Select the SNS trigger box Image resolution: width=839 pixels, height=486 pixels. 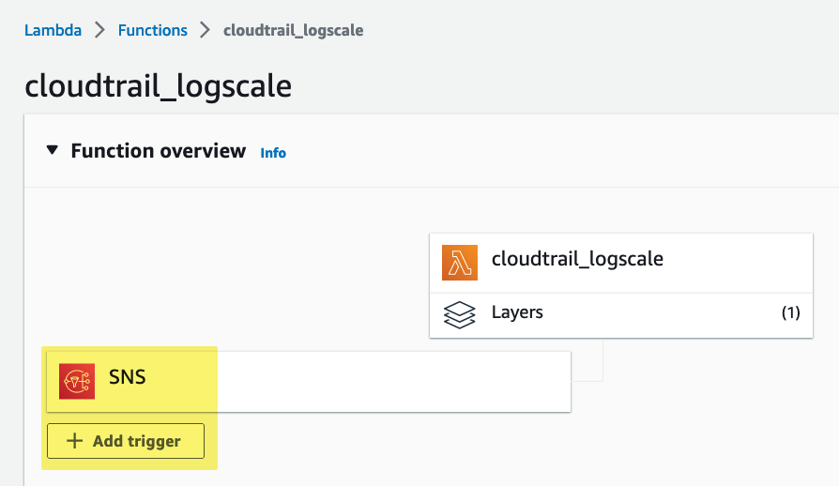309,382
